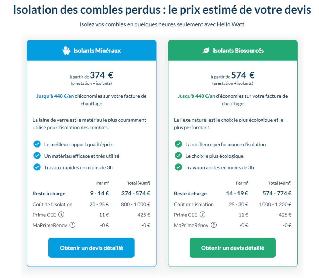Image resolution: width=319 pixels, height=278 pixels.
Task: Click the blue 'Obtenir un devis détaillé' button
Action: click(x=91, y=248)
